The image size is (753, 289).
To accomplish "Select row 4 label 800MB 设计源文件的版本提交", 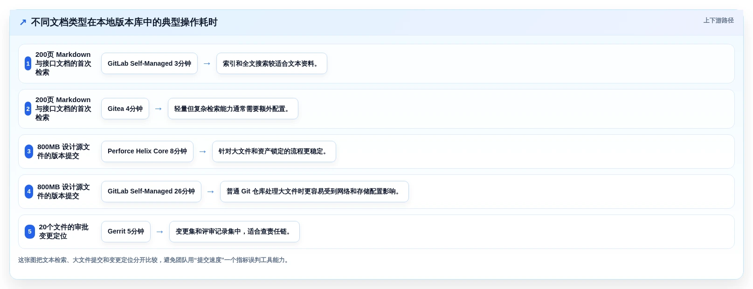I will (63, 192).
